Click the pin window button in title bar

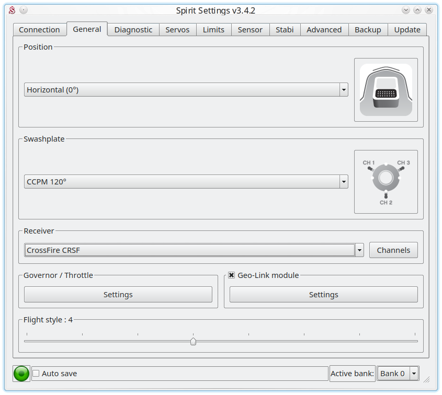coord(24,10)
